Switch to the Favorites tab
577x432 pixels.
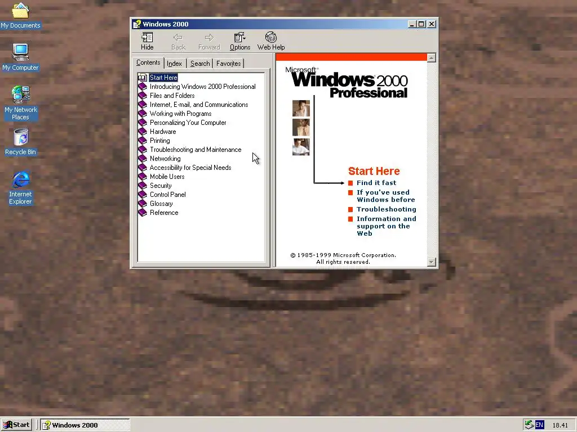[x=229, y=64]
